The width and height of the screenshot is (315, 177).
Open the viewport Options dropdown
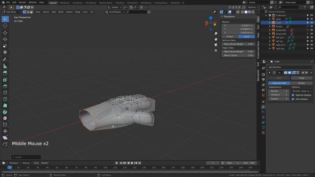coord(252,7)
